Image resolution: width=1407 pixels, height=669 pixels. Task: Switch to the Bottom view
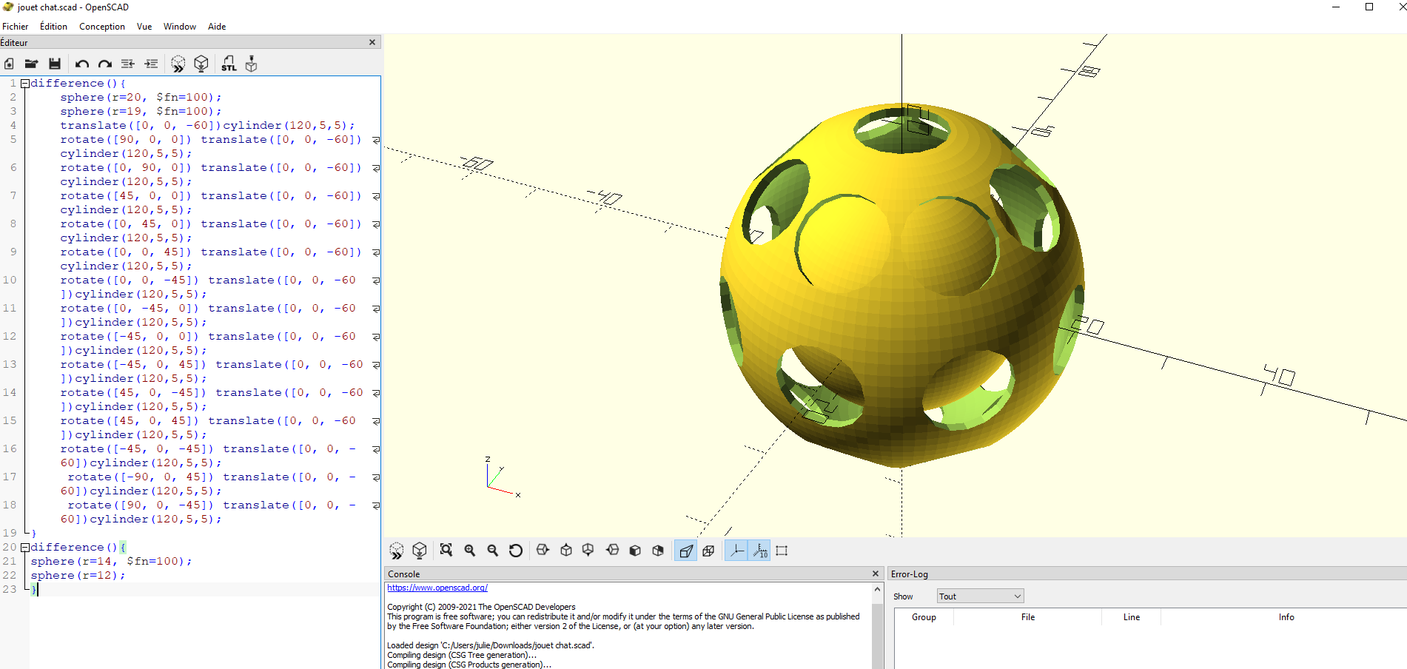coord(588,551)
